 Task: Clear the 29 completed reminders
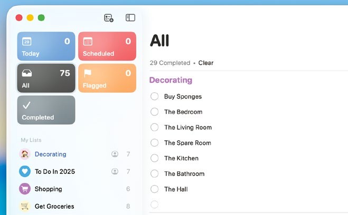[206, 63]
